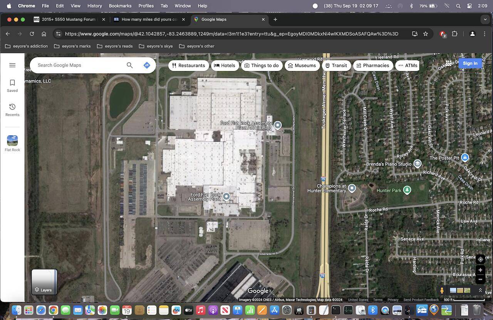
Task: Open the Google Maps hamburger menu
Action: pyautogui.click(x=12, y=65)
